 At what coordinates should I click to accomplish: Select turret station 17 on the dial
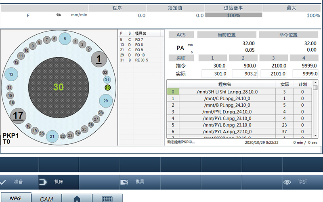[18, 116]
